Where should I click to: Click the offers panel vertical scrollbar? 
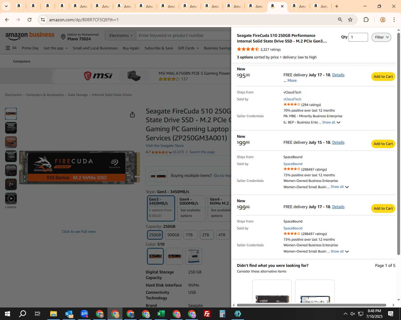click(x=398, y=144)
